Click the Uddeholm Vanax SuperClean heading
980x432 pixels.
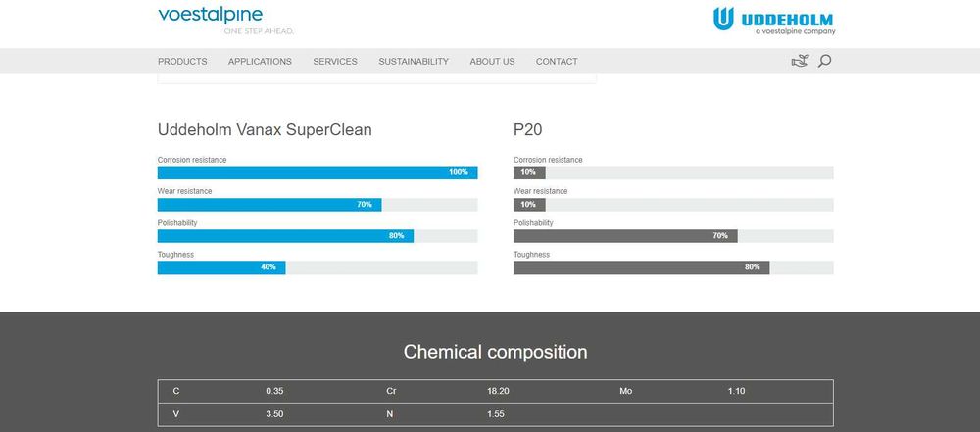(265, 129)
